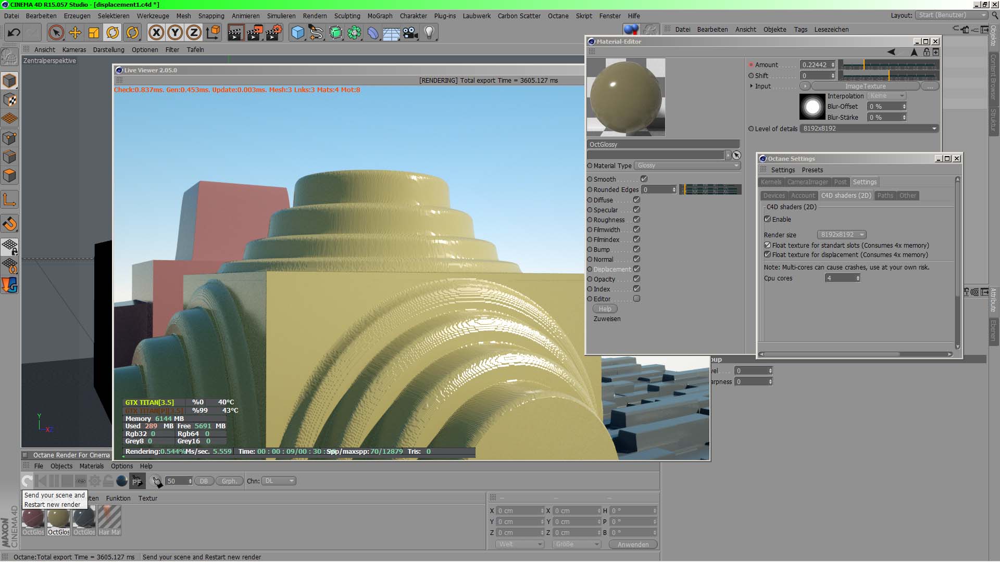Open the MoGraph menu
This screenshot has height=562, width=1000.
tap(380, 16)
